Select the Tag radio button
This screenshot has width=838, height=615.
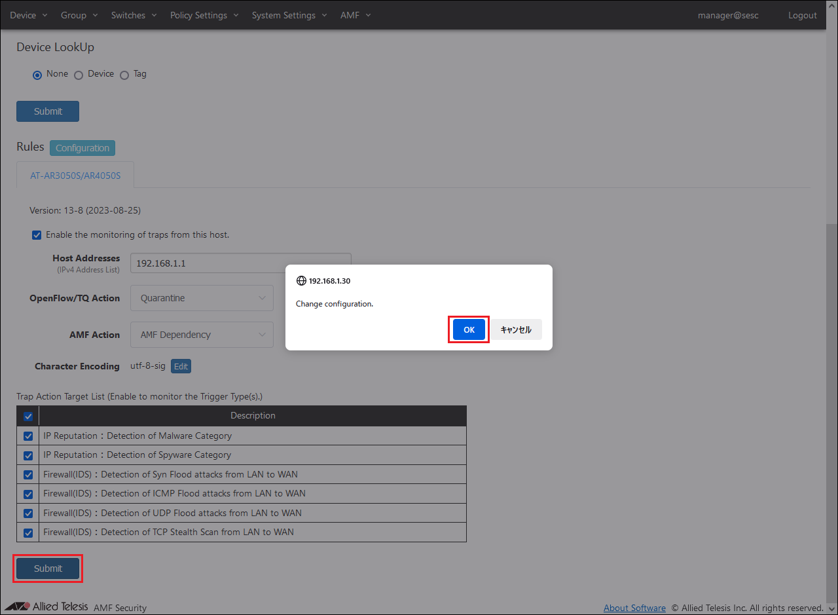pos(124,75)
